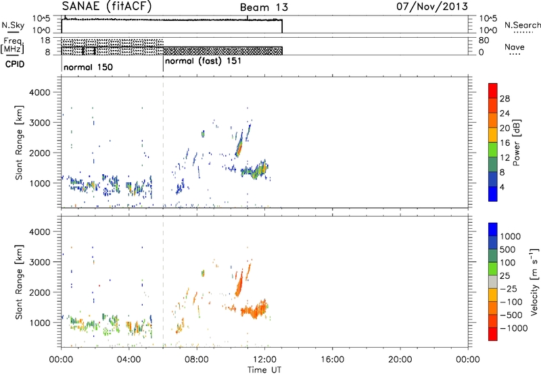
Task: Click the 'normal (fast) 151' CPID text
Action: click(x=204, y=61)
